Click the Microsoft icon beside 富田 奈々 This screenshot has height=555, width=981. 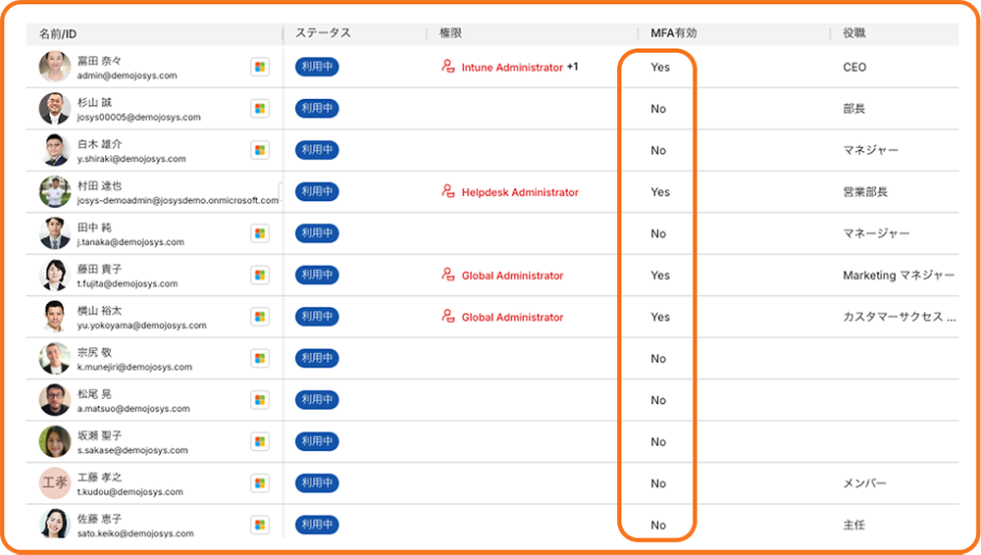(x=260, y=67)
